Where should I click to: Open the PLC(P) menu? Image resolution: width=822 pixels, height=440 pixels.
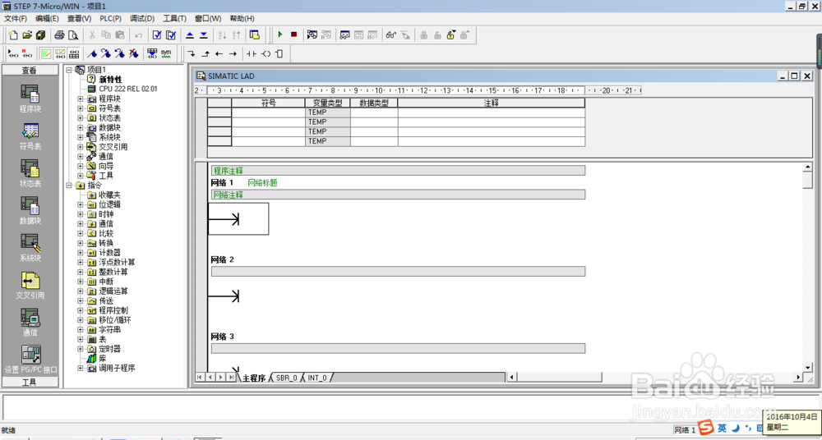pyautogui.click(x=111, y=18)
